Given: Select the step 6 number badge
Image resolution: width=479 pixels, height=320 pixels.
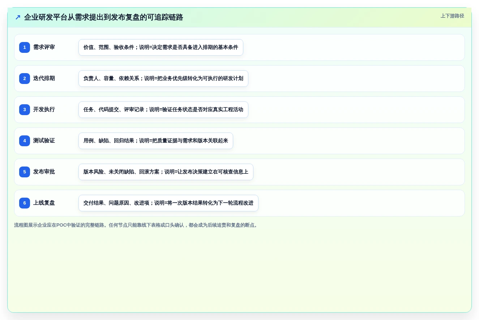Looking at the screenshot, I should tap(25, 203).
